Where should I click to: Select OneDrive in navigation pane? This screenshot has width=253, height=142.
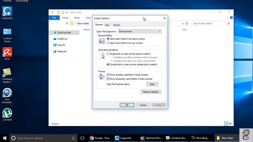point(62,39)
